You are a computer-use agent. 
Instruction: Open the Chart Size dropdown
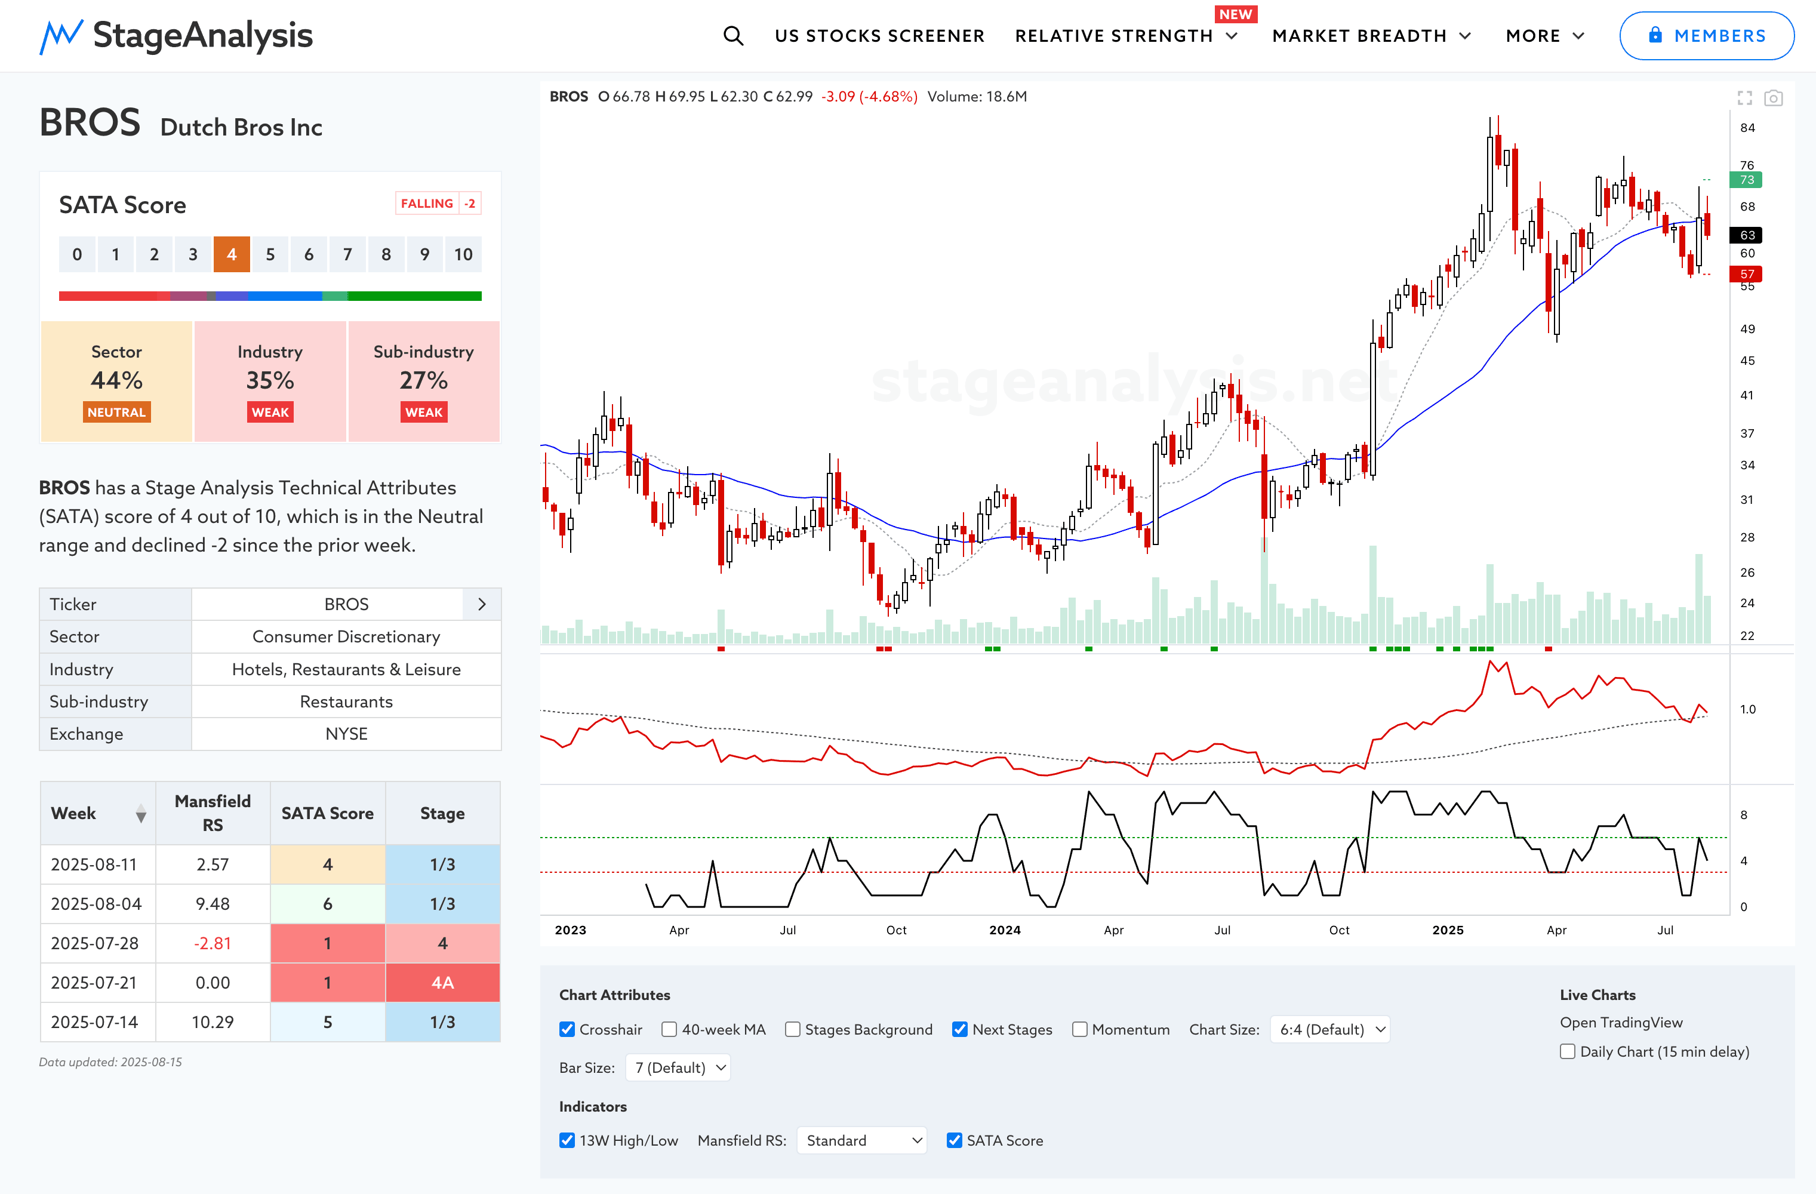[1330, 1029]
